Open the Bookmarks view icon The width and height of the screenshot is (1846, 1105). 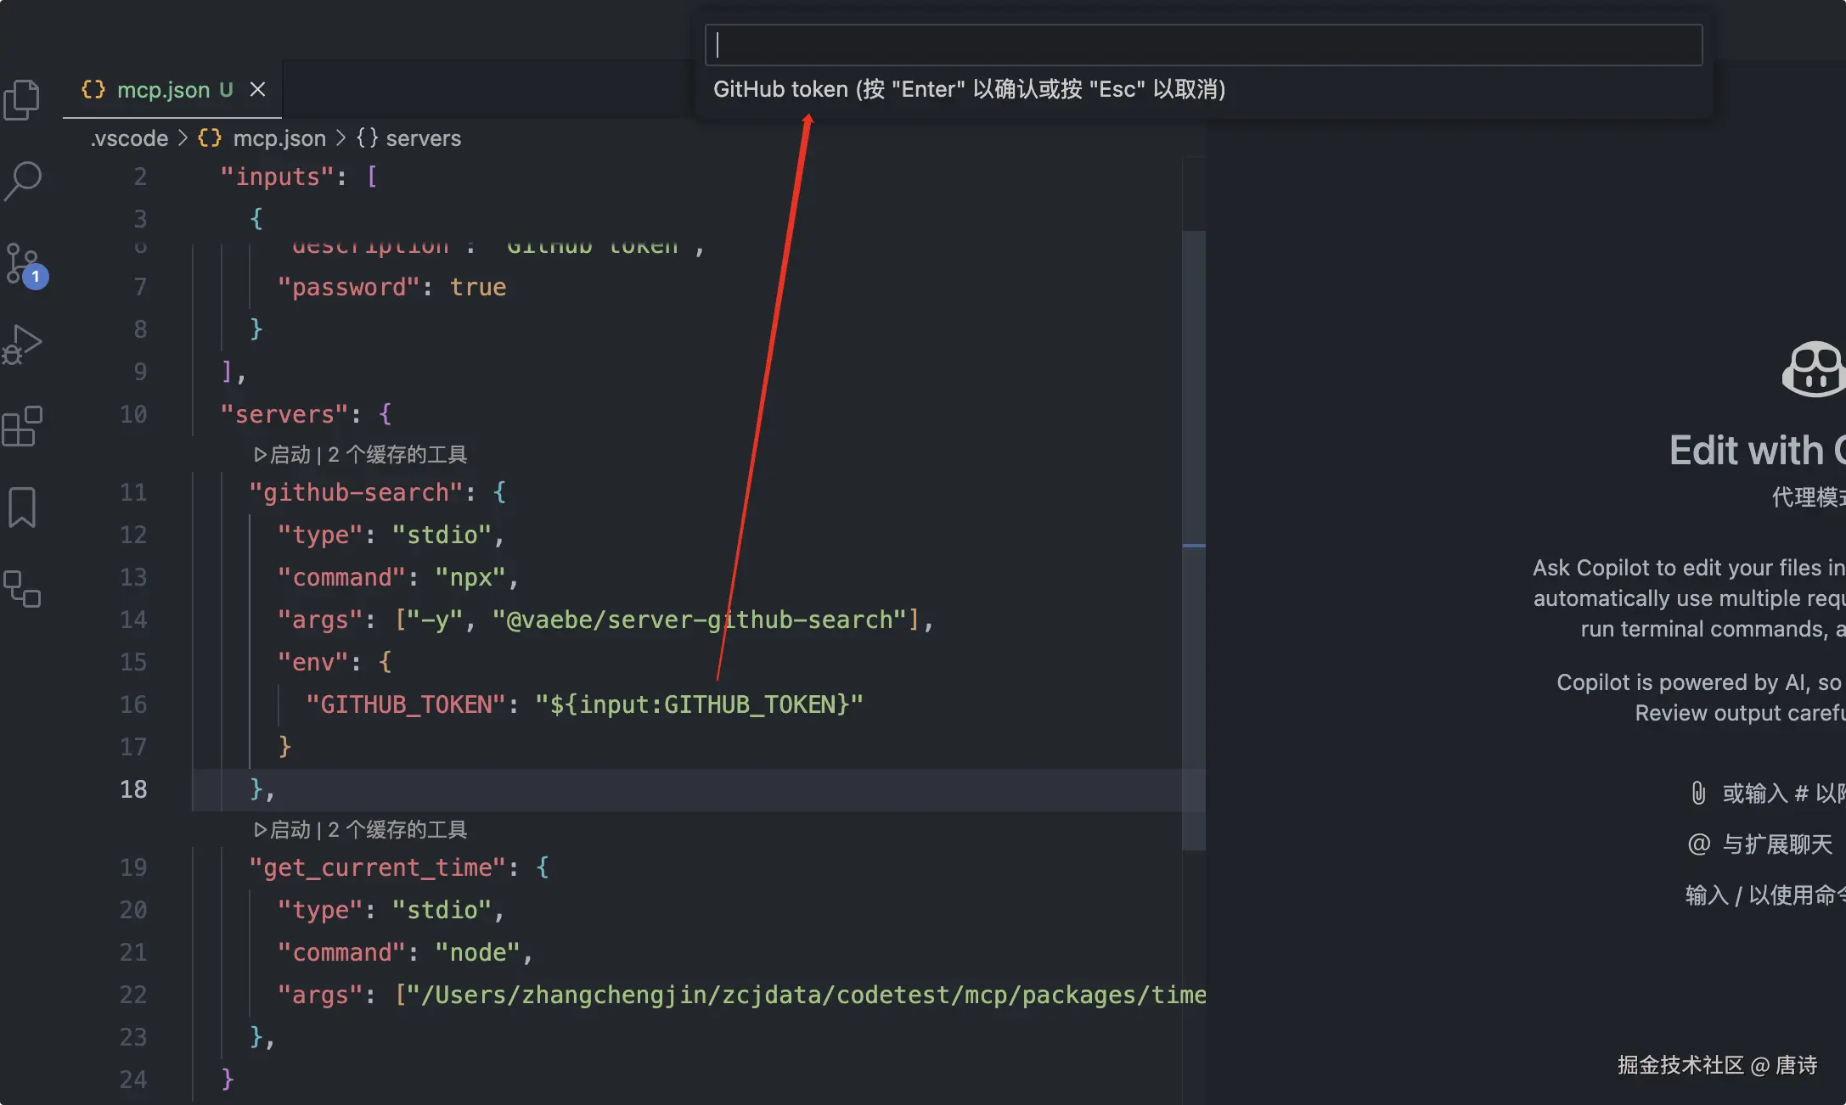[x=22, y=508]
